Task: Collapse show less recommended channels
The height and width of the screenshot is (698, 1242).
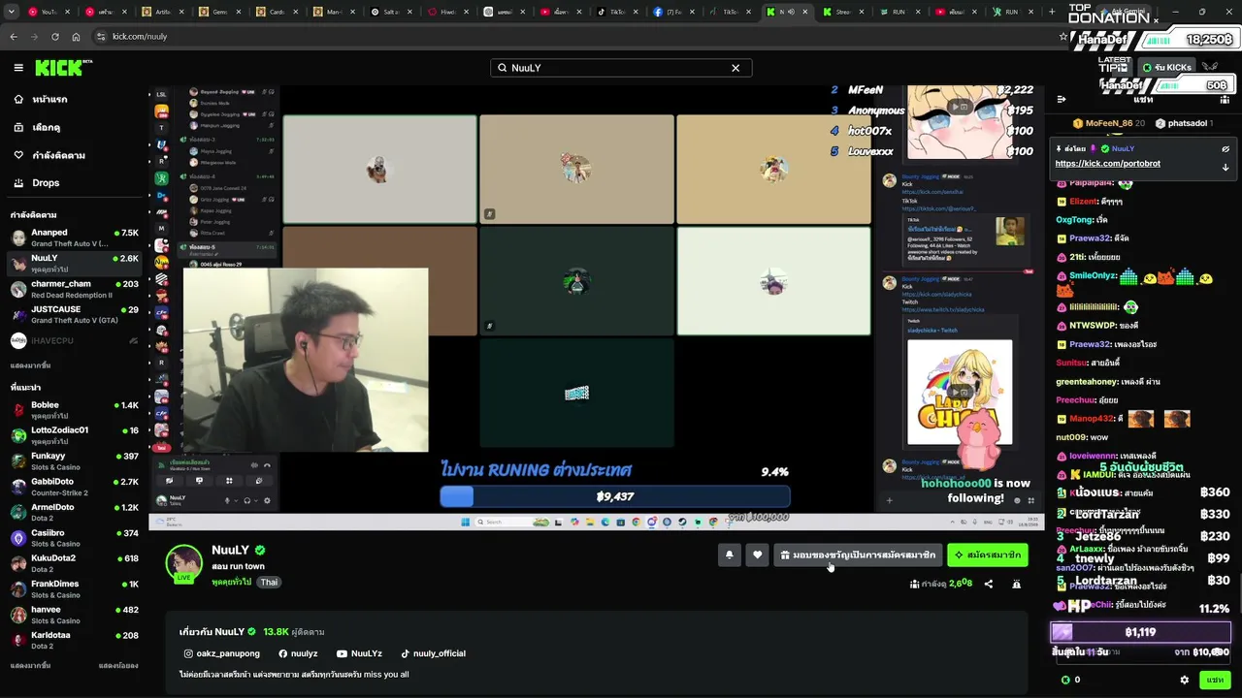Action: click(x=118, y=666)
